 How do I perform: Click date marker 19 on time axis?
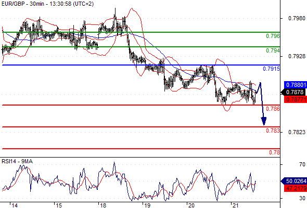(147, 205)
